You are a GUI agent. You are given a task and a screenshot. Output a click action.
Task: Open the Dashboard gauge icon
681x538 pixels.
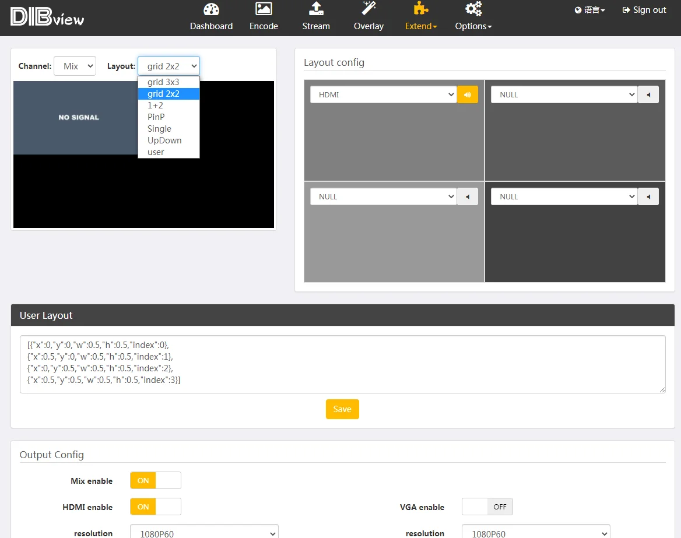click(211, 9)
